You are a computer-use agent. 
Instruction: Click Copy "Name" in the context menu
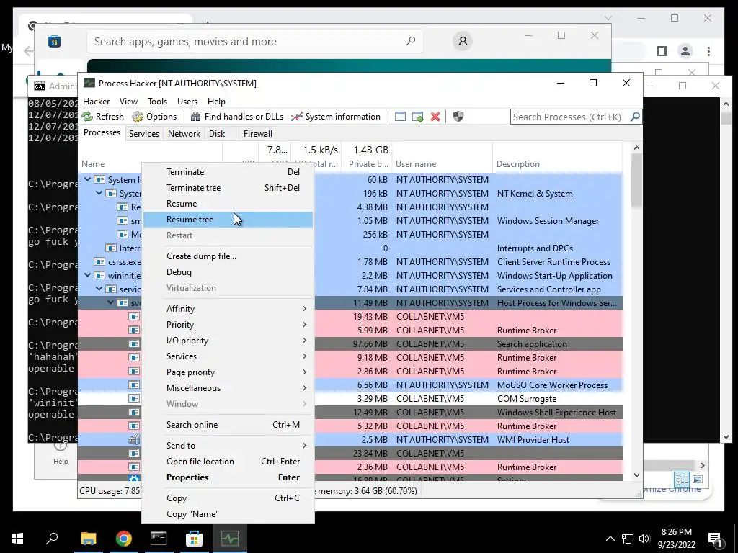click(x=228, y=514)
